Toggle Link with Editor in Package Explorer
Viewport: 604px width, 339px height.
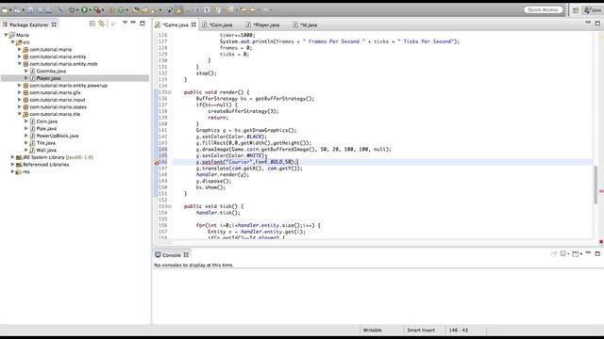coord(102,24)
